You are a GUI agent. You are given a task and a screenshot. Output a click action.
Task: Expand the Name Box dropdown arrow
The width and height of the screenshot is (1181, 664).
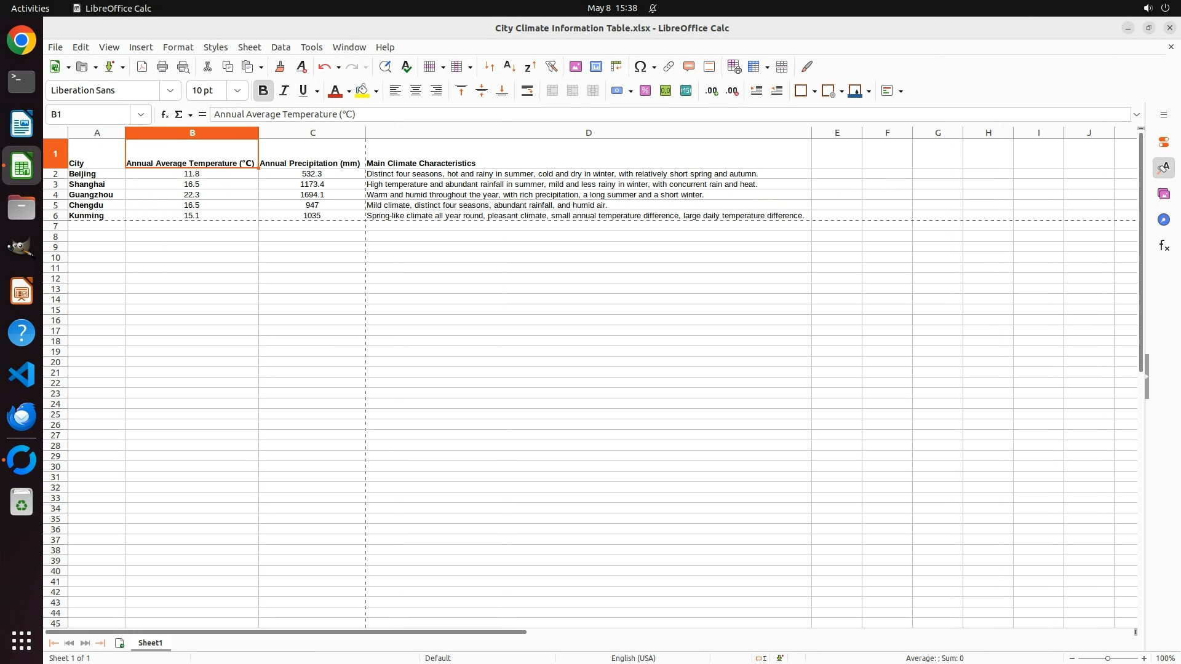tap(141, 114)
